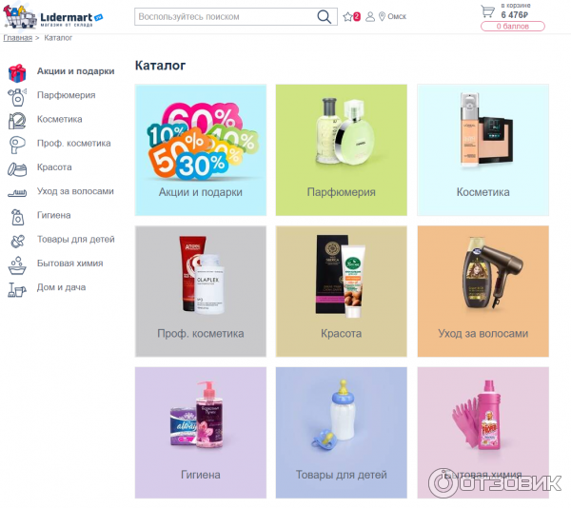Click the search magnifier icon

point(324,17)
